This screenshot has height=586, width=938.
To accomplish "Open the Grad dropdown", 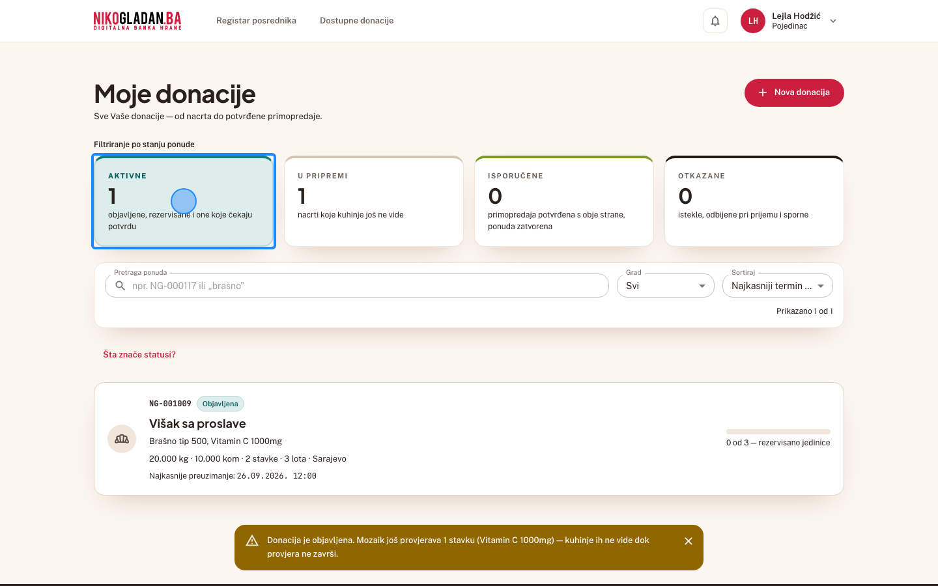I will click(666, 286).
